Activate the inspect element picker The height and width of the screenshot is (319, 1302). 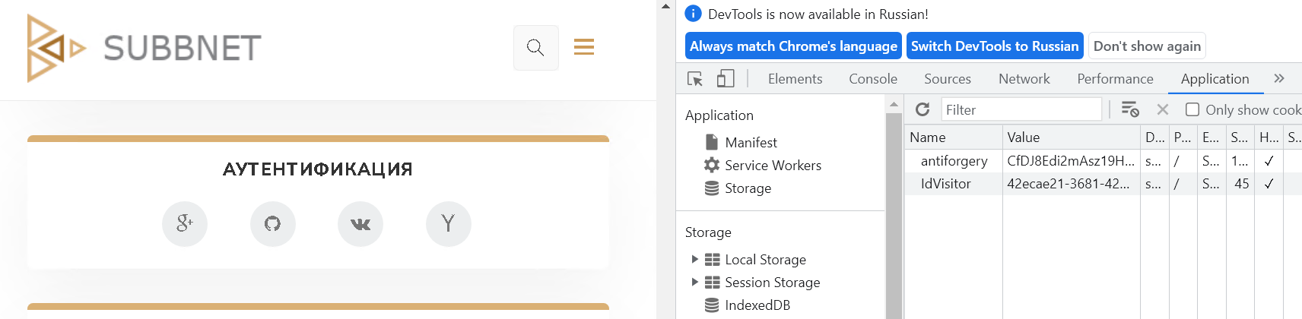tap(695, 79)
